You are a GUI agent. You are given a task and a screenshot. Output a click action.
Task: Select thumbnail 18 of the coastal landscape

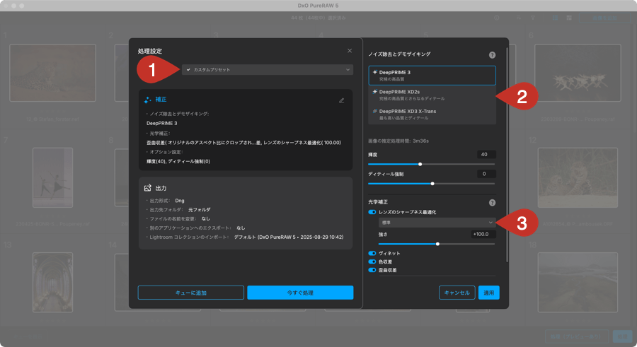pyautogui.click(x=578, y=283)
